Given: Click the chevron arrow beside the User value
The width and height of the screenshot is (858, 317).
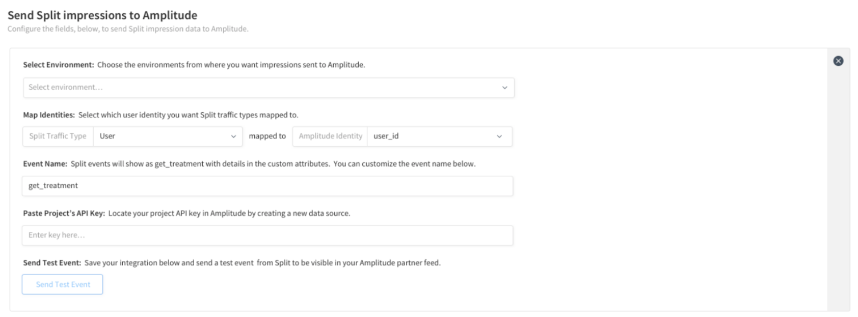Looking at the screenshot, I should point(233,137).
